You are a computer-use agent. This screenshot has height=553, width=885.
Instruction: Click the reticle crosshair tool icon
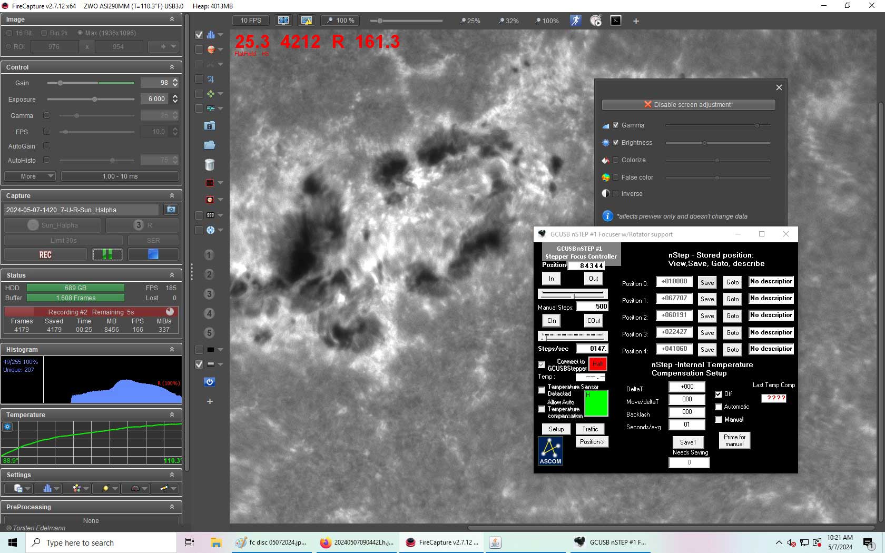click(x=211, y=50)
